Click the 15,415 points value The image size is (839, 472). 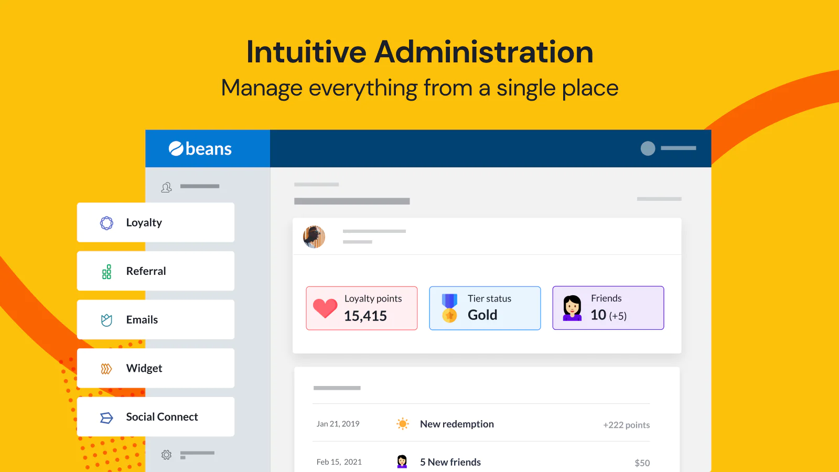(365, 316)
